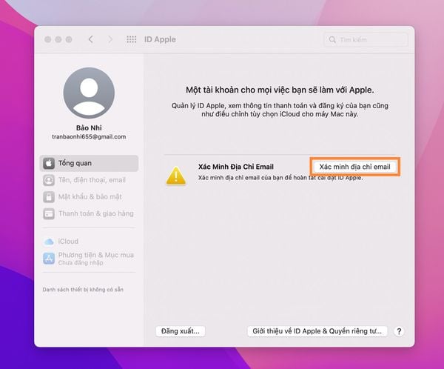
Task: Click the red close window button
Action: (x=48, y=39)
